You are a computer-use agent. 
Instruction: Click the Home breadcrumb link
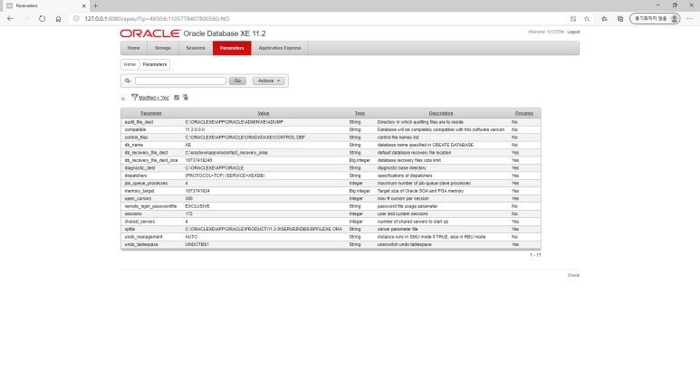(129, 64)
